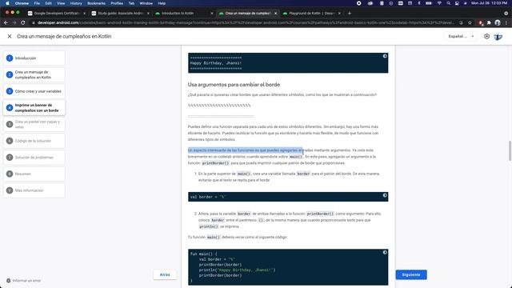The height and width of the screenshot is (288, 512).
Task: Open the Window menu
Action: (146, 3)
